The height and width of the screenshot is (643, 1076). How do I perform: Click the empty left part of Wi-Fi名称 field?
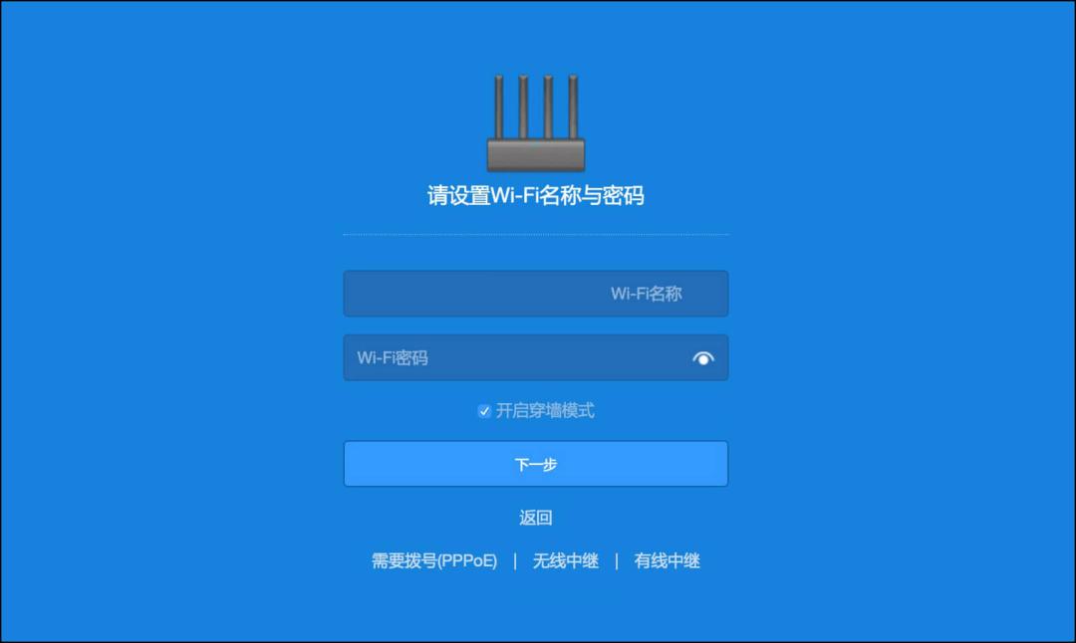[473, 294]
